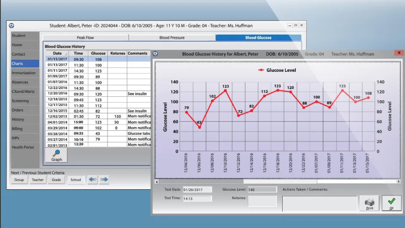Select the 12/20/2016 glucose history row

[98, 94]
